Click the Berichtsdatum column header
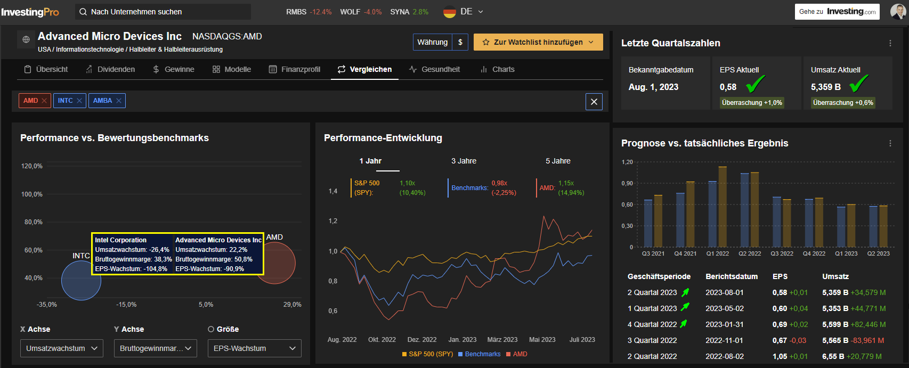This screenshot has width=909, height=368. [x=732, y=276]
